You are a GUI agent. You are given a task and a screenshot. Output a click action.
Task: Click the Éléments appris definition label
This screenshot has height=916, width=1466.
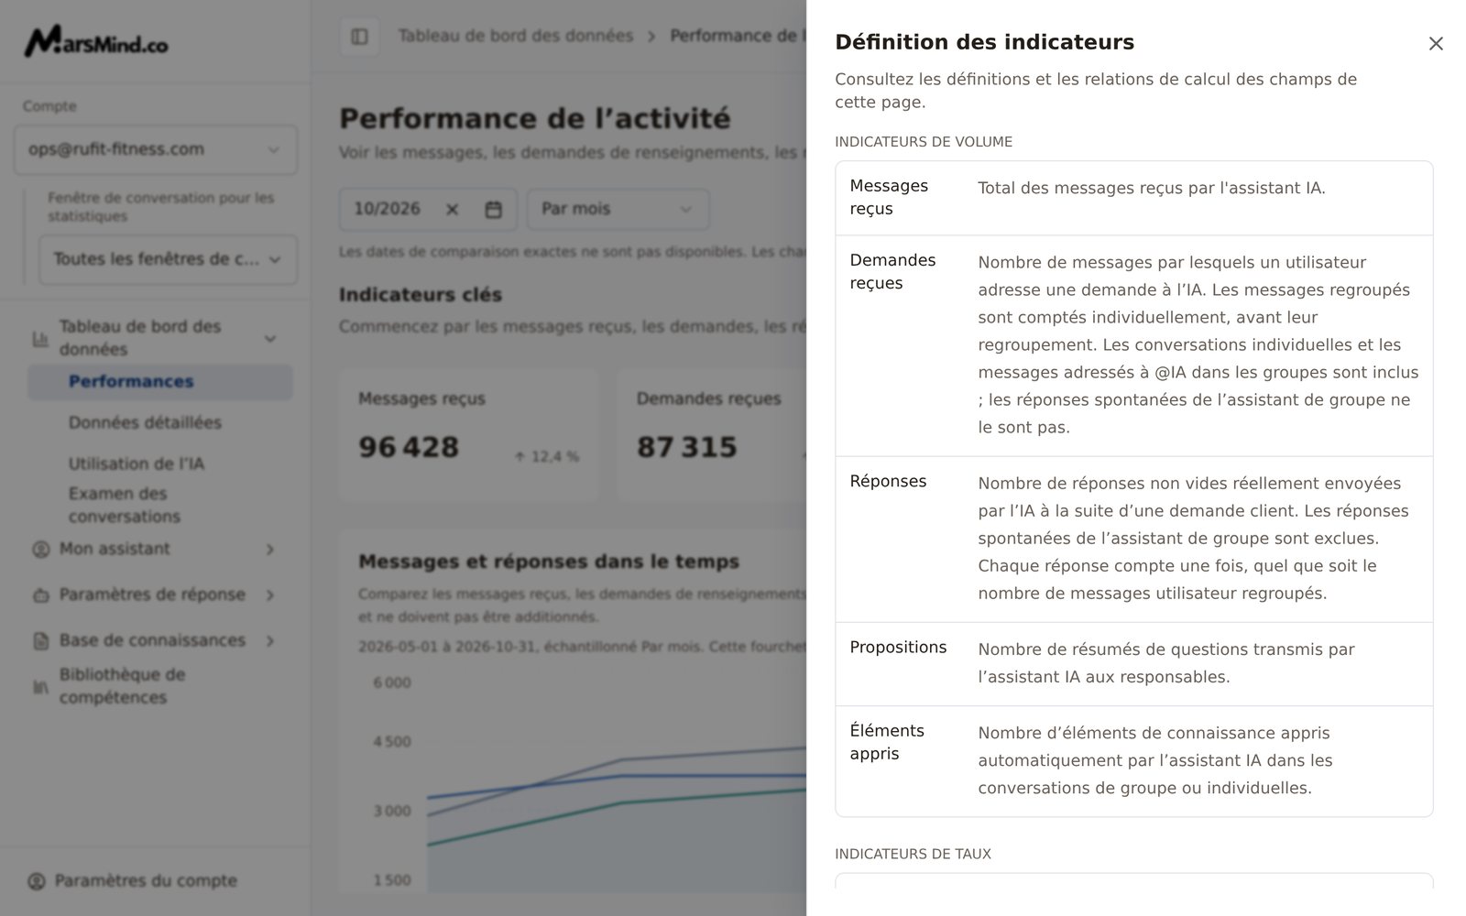click(887, 743)
